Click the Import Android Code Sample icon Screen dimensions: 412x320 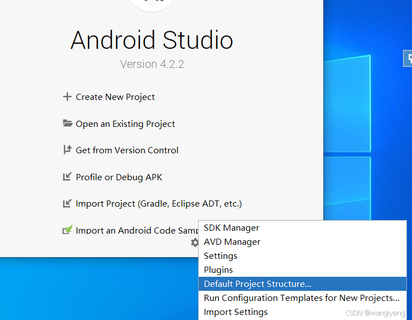67,230
